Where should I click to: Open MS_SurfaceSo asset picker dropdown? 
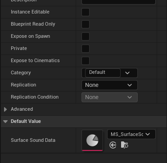coord(131,134)
